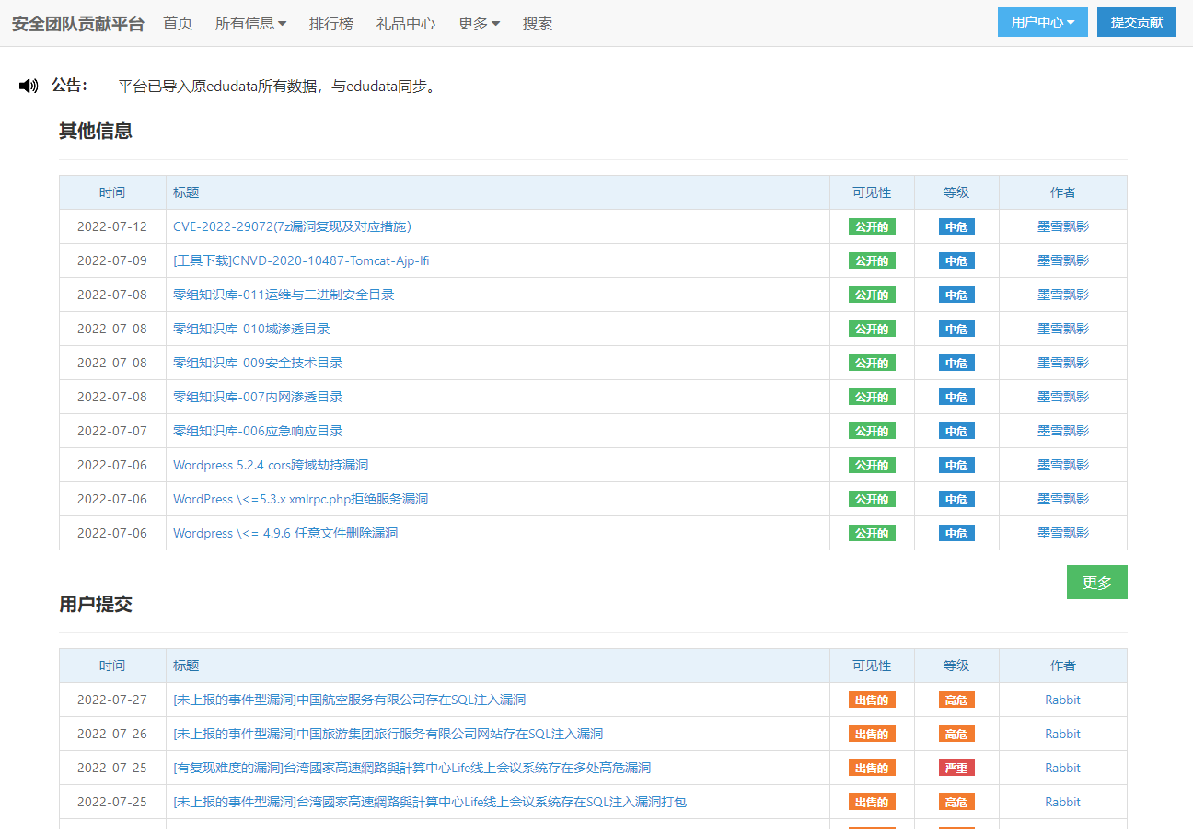Open CNVD-2020-10487-Tomcat-Ajp-lfi tool download link

(301, 260)
